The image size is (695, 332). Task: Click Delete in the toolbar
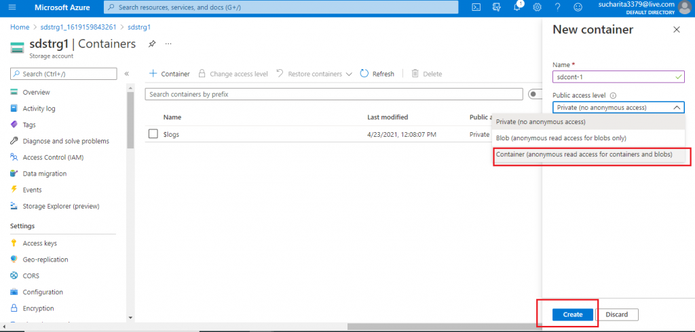427,74
